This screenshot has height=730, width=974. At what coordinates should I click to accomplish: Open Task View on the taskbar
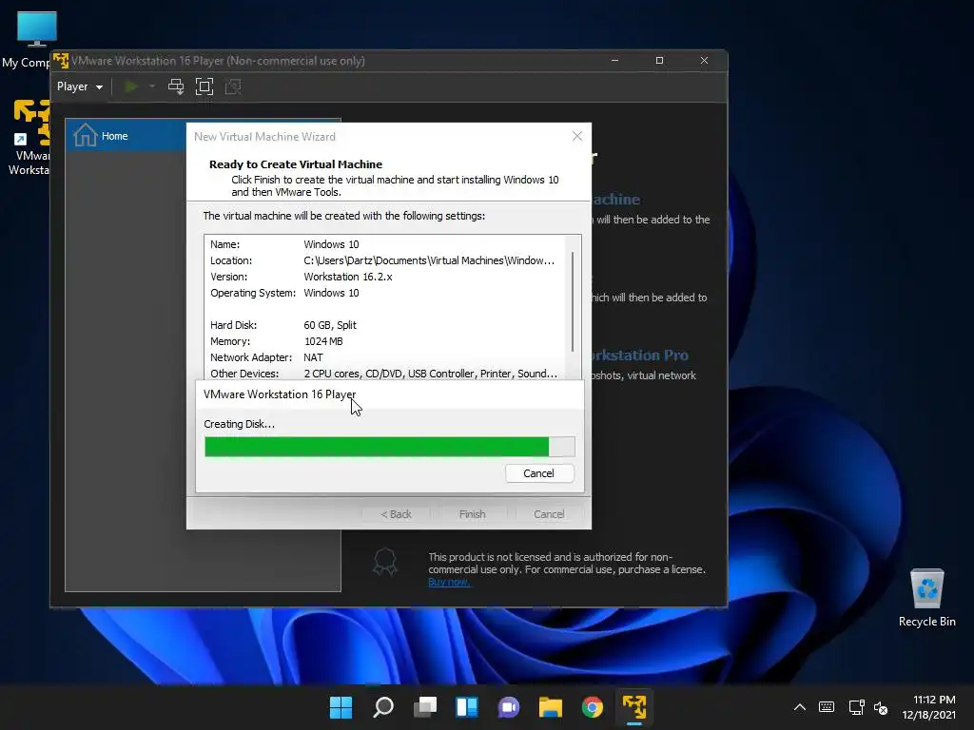pos(425,707)
